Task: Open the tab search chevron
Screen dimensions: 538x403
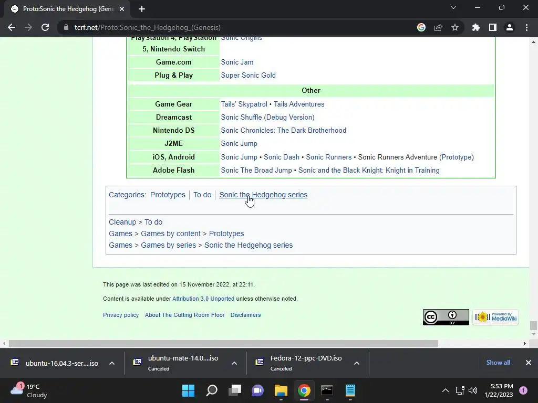Action: (x=453, y=7)
